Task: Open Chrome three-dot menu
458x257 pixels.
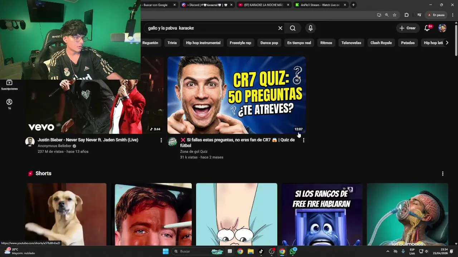Action: [453, 15]
